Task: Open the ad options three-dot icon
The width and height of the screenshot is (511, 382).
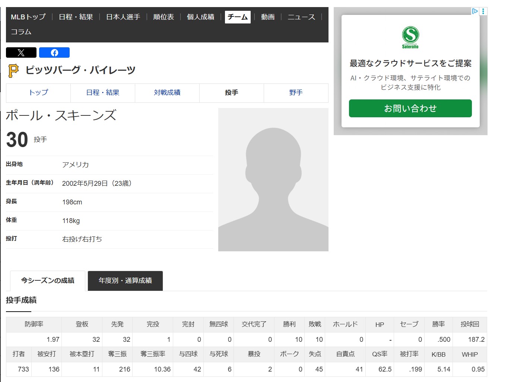Action: [483, 11]
